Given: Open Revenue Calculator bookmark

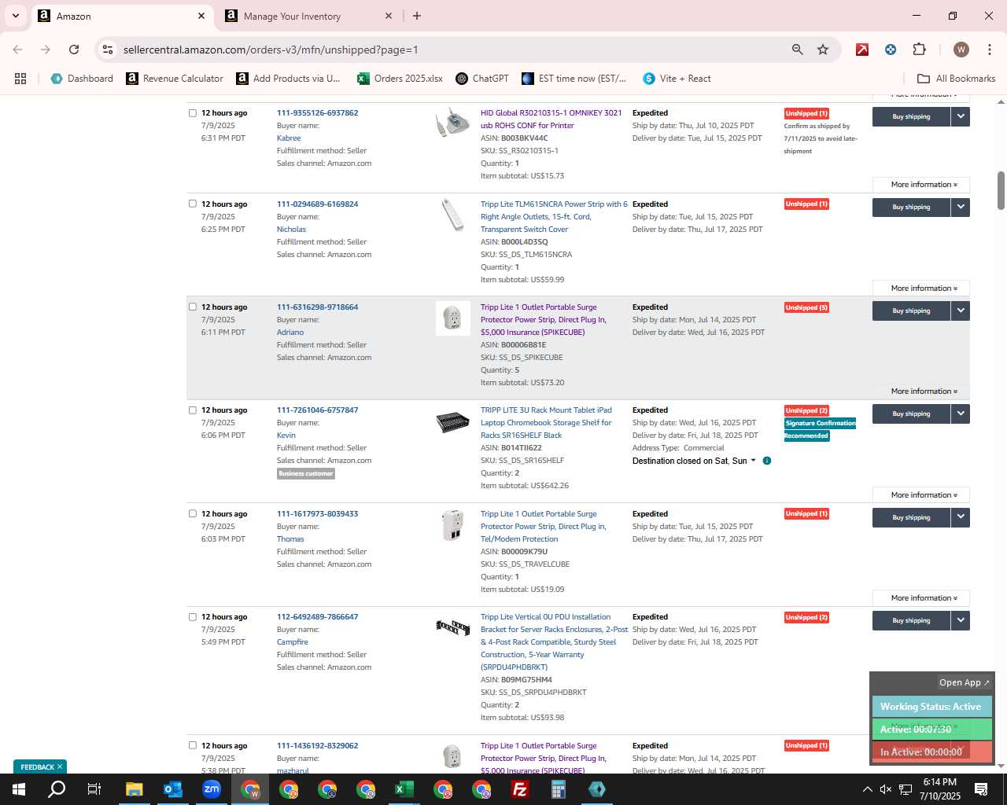Looking at the screenshot, I should click(175, 79).
